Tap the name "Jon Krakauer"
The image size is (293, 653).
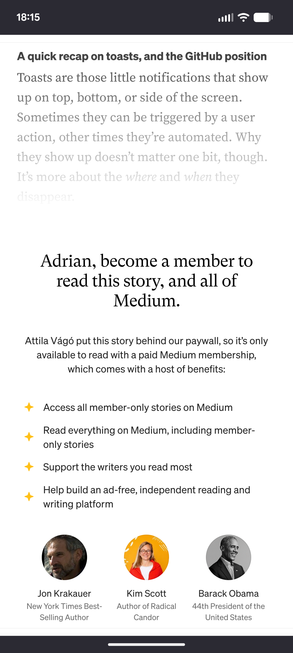tap(64, 593)
